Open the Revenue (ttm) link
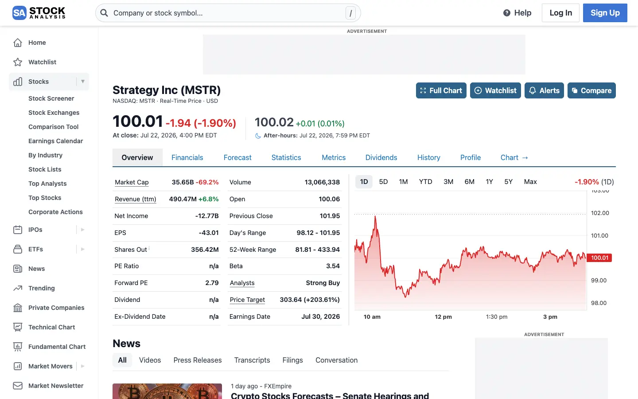The image size is (638, 399). point(136,199)
